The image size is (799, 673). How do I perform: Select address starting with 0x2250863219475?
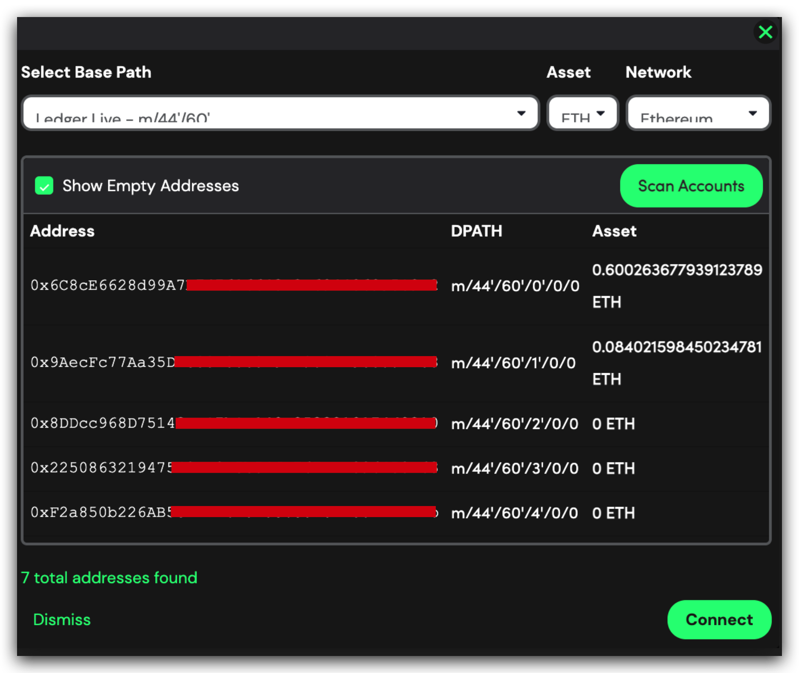(x=101, y=468)
